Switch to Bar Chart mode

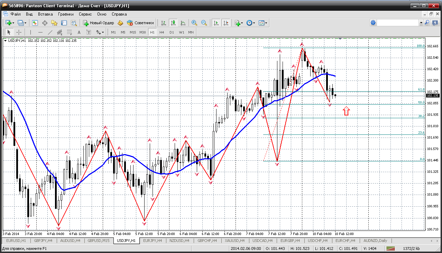pyautogui.click(x=164, y=23)
